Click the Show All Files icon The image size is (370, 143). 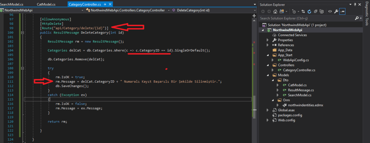pos(321,11)
